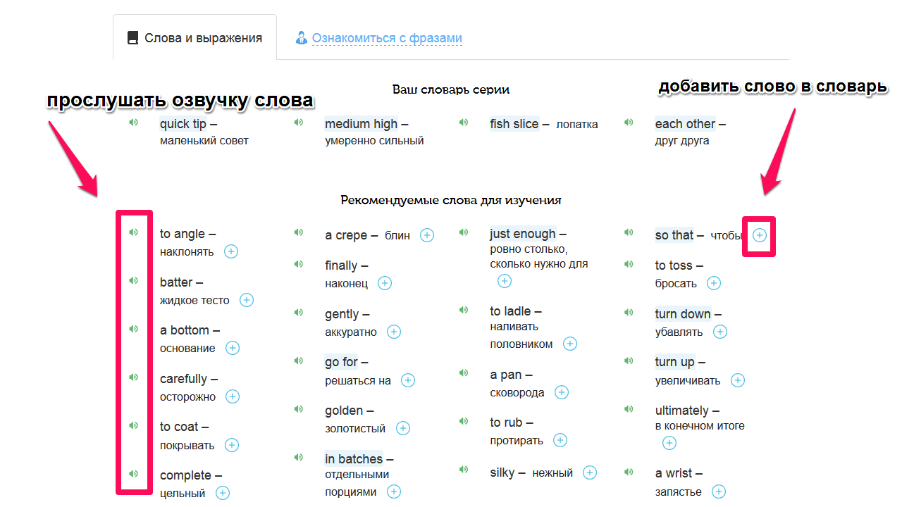Add 'gently' to the dictionary
The image size is (902, 507).
click(394, 332)
